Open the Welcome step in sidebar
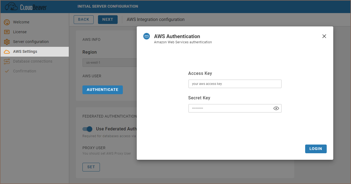Image resolution: width=351 pixels, height=184 pixels. 21,22
